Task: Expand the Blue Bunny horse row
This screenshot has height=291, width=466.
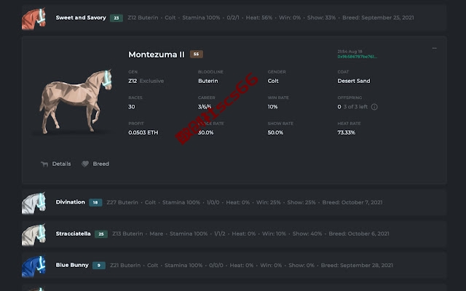Action: [x=234, y=265]
